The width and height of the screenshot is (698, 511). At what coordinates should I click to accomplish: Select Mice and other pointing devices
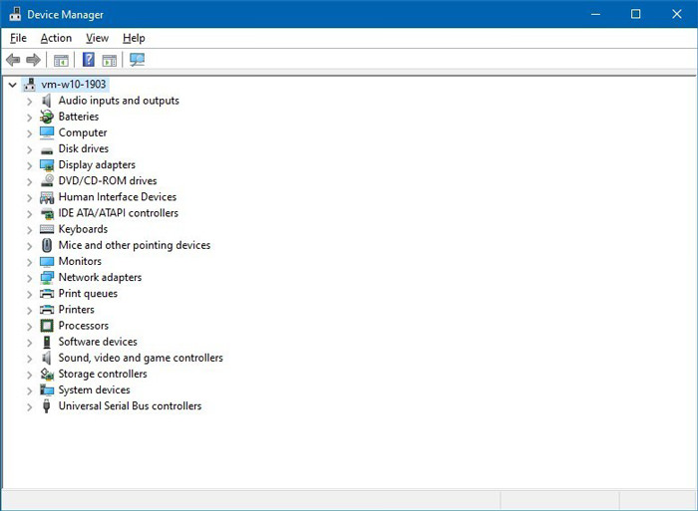coord(134,245)
